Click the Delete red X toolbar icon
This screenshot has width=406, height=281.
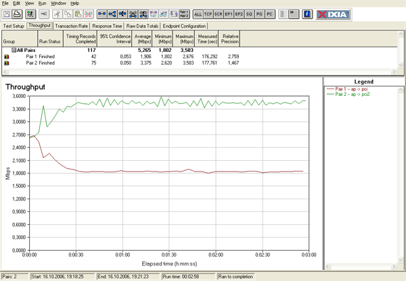(88, 14)
